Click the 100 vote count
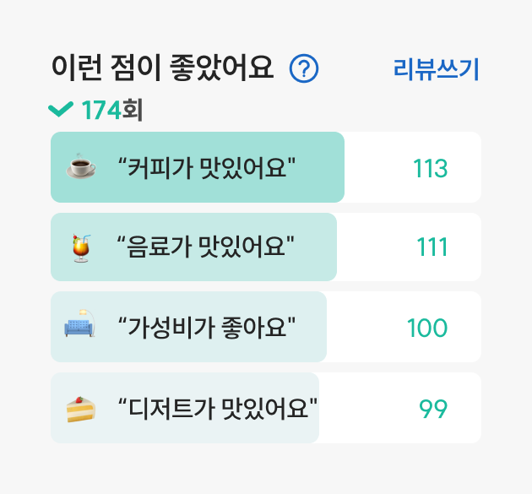 point(427,328)
